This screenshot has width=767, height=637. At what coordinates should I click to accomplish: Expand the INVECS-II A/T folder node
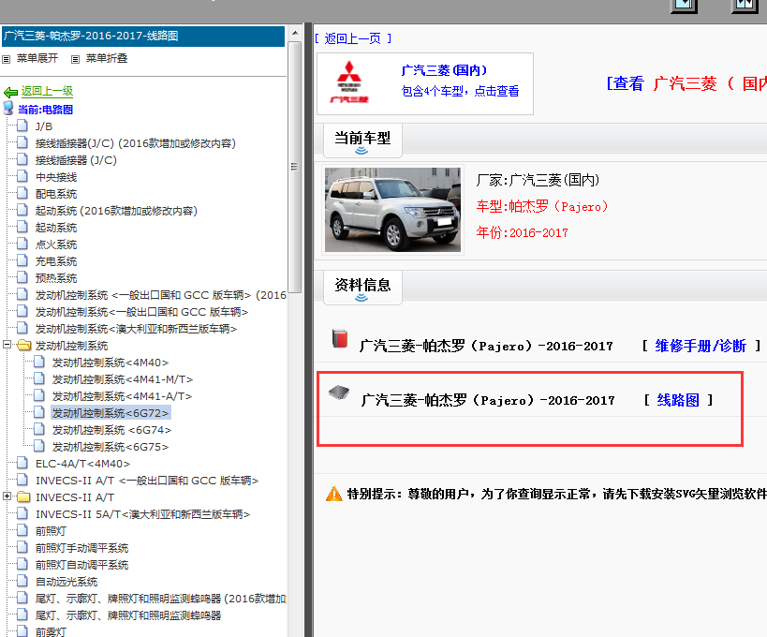(x=7, y=496)
